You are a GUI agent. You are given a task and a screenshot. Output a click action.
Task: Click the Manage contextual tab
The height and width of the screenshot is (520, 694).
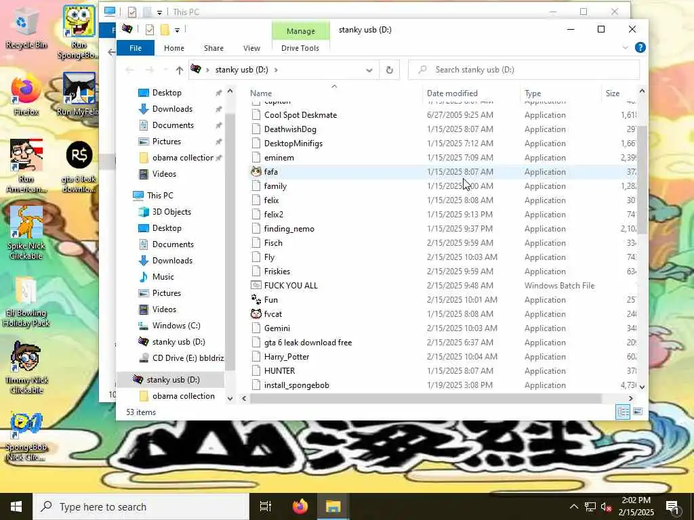[300, 31]
